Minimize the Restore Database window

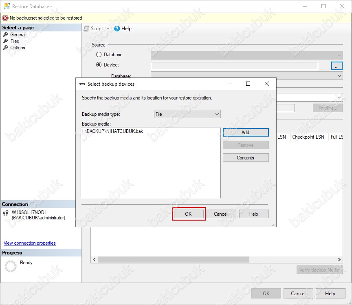click(x=305, y=6)
